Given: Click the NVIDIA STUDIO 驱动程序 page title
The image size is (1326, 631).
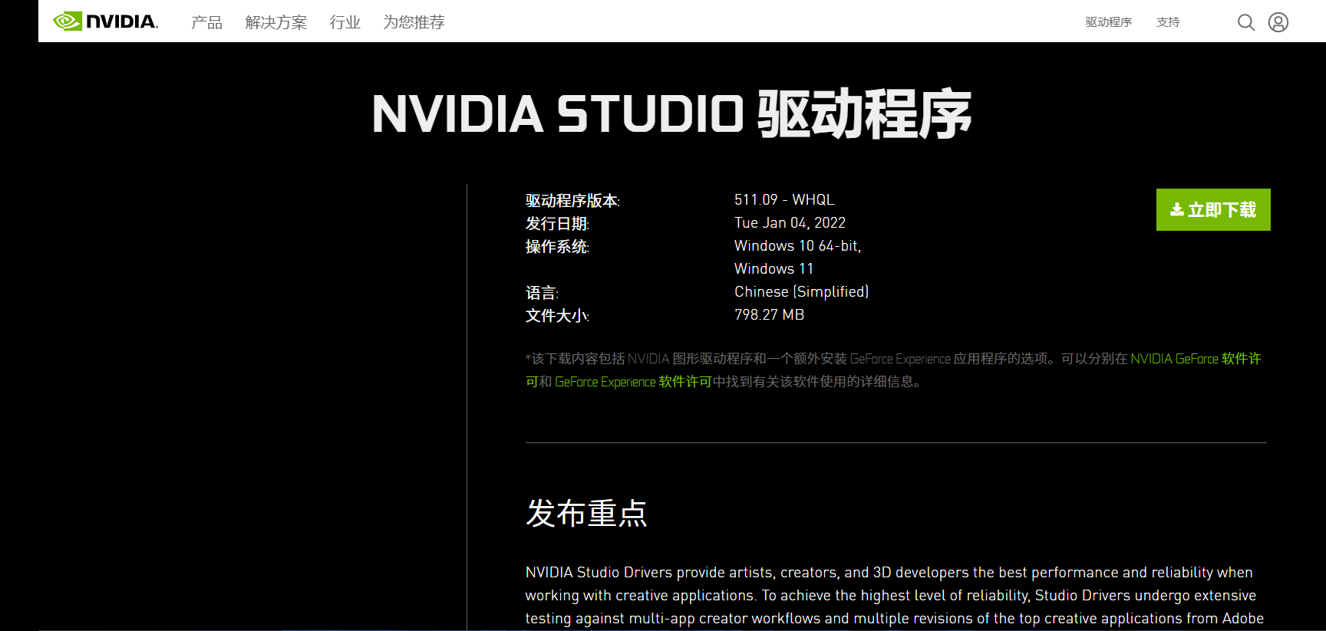Looking at the screenshot, I should click(671, 113).
